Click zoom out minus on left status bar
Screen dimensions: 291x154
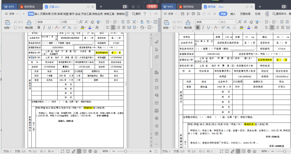click(x=113, y=151)
